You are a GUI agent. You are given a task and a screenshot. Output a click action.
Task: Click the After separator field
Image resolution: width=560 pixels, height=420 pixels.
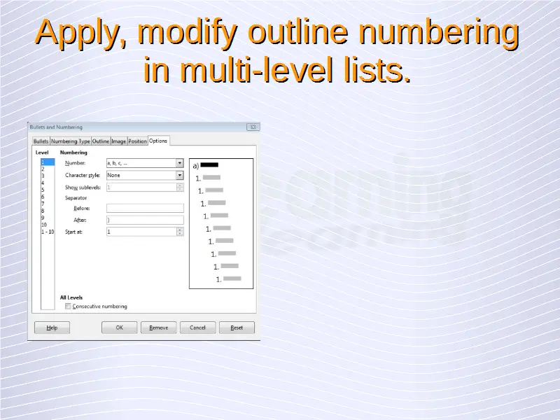pos(144,220)
